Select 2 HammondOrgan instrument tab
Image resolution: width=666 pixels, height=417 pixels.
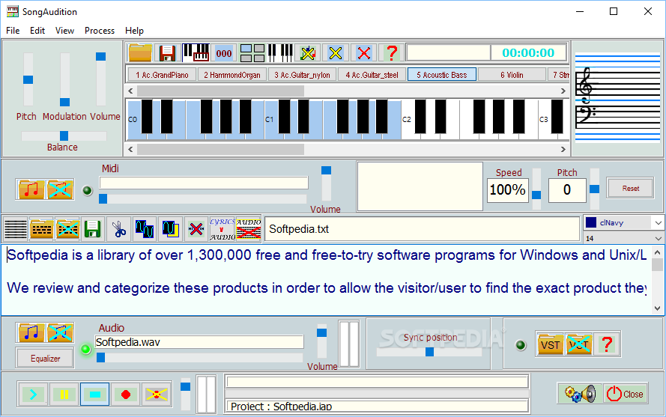[x=232, y=75]
